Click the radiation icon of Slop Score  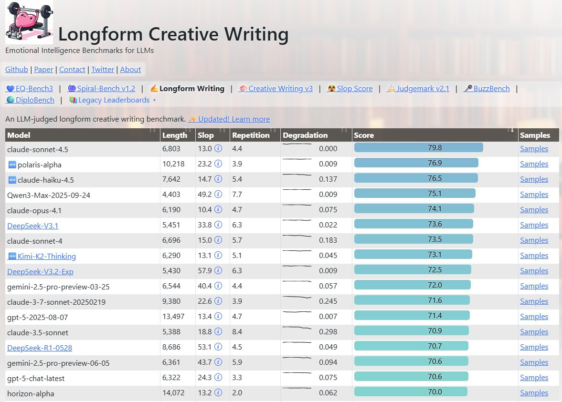331,88
